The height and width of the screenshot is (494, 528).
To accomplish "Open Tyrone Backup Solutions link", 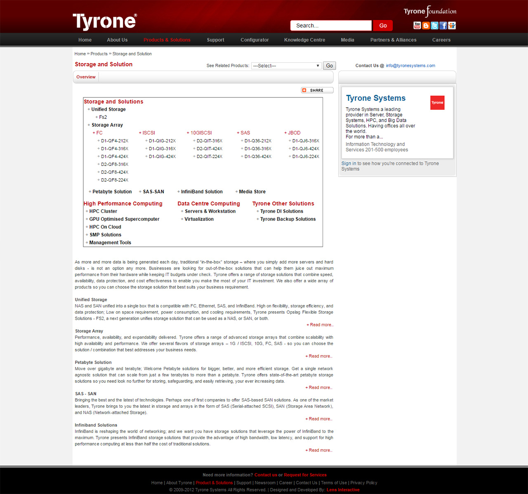I will (x=288, y=219).
